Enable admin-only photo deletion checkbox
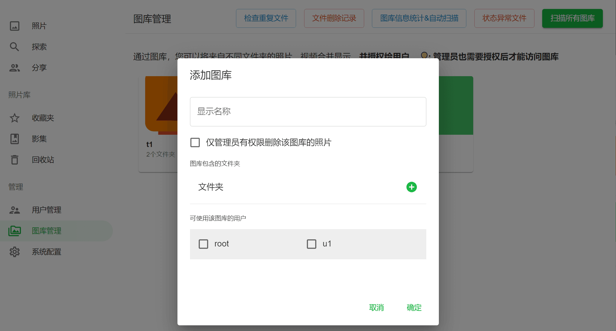Screen dimensions: 616x331 pos(195,142)
